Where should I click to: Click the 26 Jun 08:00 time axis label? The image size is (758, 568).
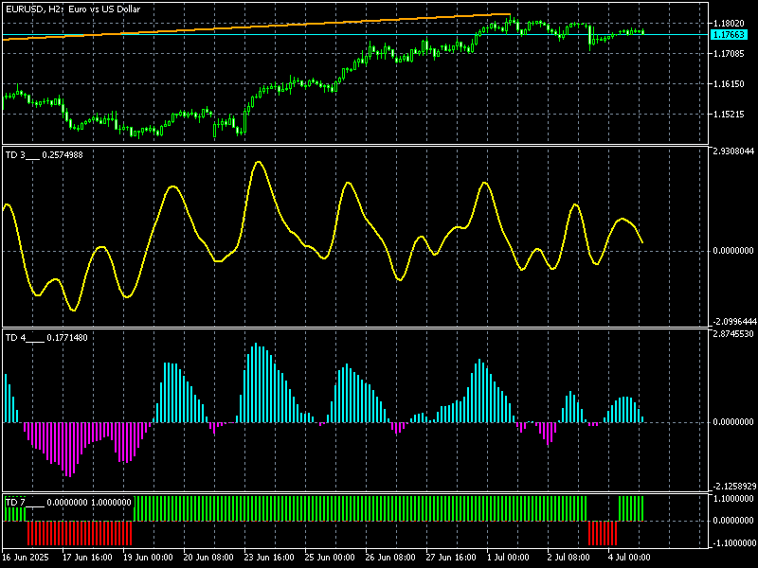point(390,557)
